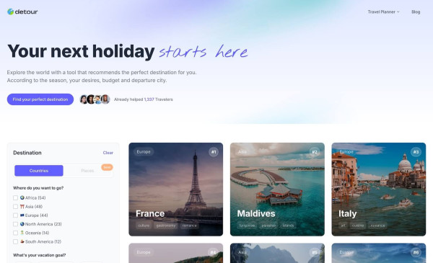The image size is (433, 263).
Task: Enable the Europe (44) checkbox
Action: coord(15,215)
